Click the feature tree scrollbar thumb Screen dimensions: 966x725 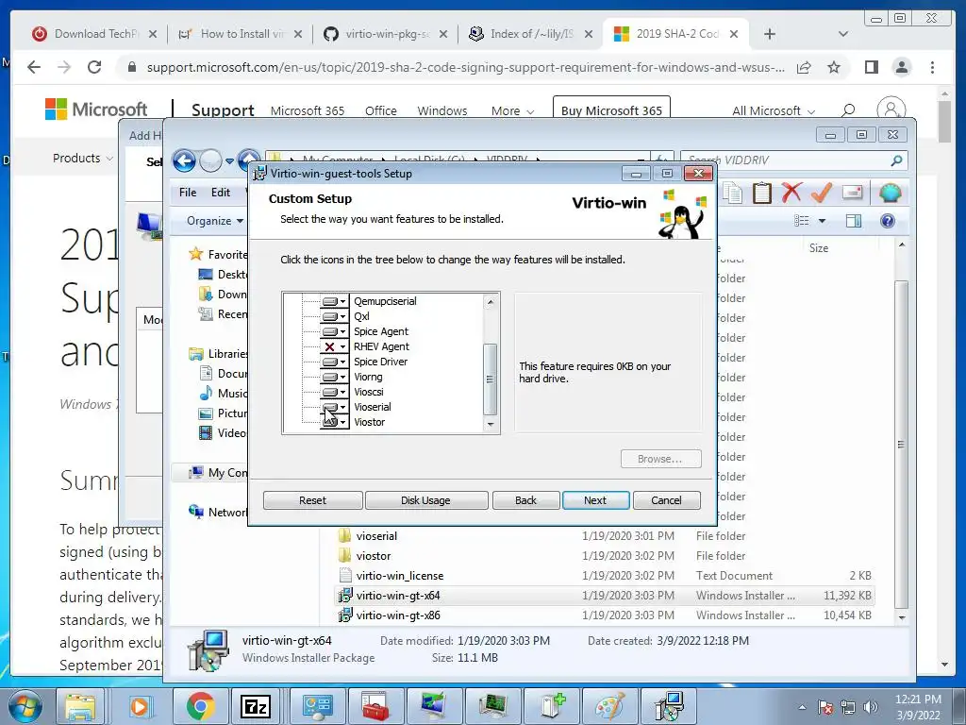pyautogui.click(x=491, y=379)
